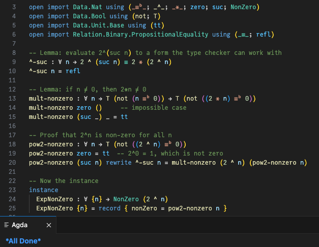Click 'NonZero' in the Data.Nat import
The image size is (319, 247).
pyautogui.click(x=243, y=7)
